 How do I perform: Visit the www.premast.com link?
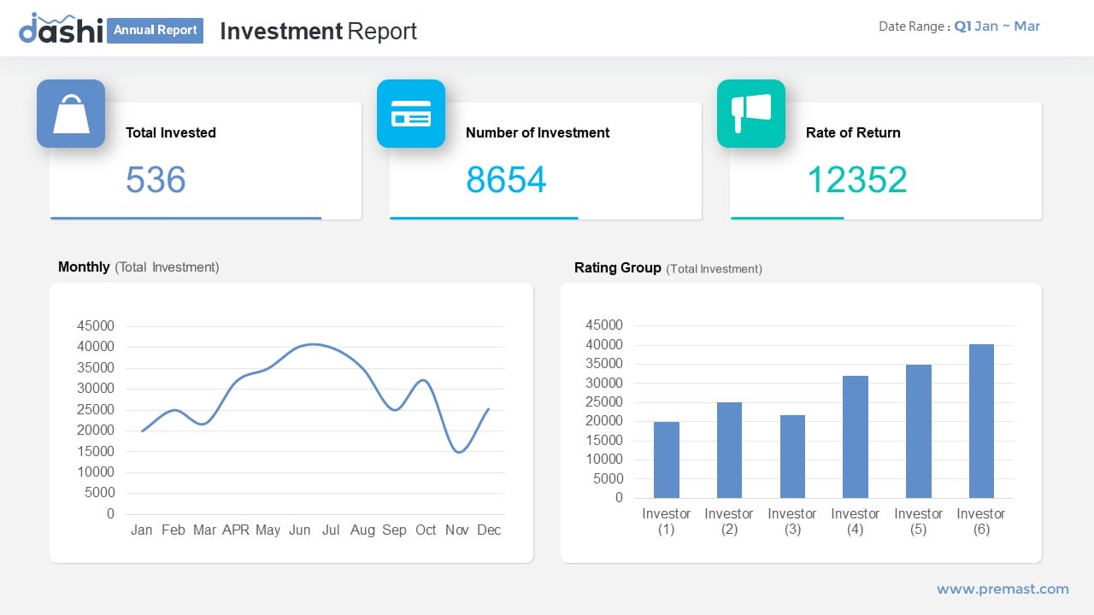pyautogui.click(x=1003, y=589)
